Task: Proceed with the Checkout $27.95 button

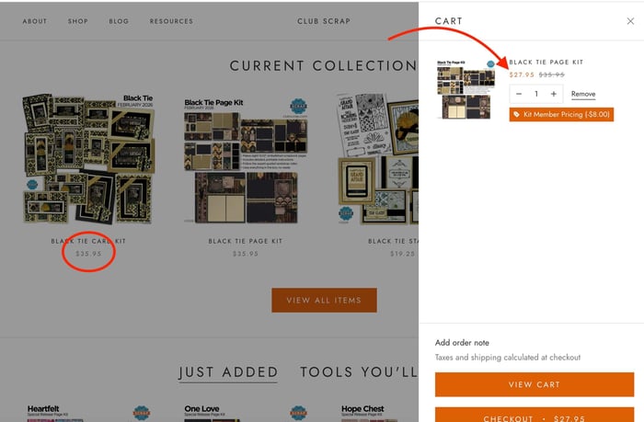Action: (x=534, y=415)
